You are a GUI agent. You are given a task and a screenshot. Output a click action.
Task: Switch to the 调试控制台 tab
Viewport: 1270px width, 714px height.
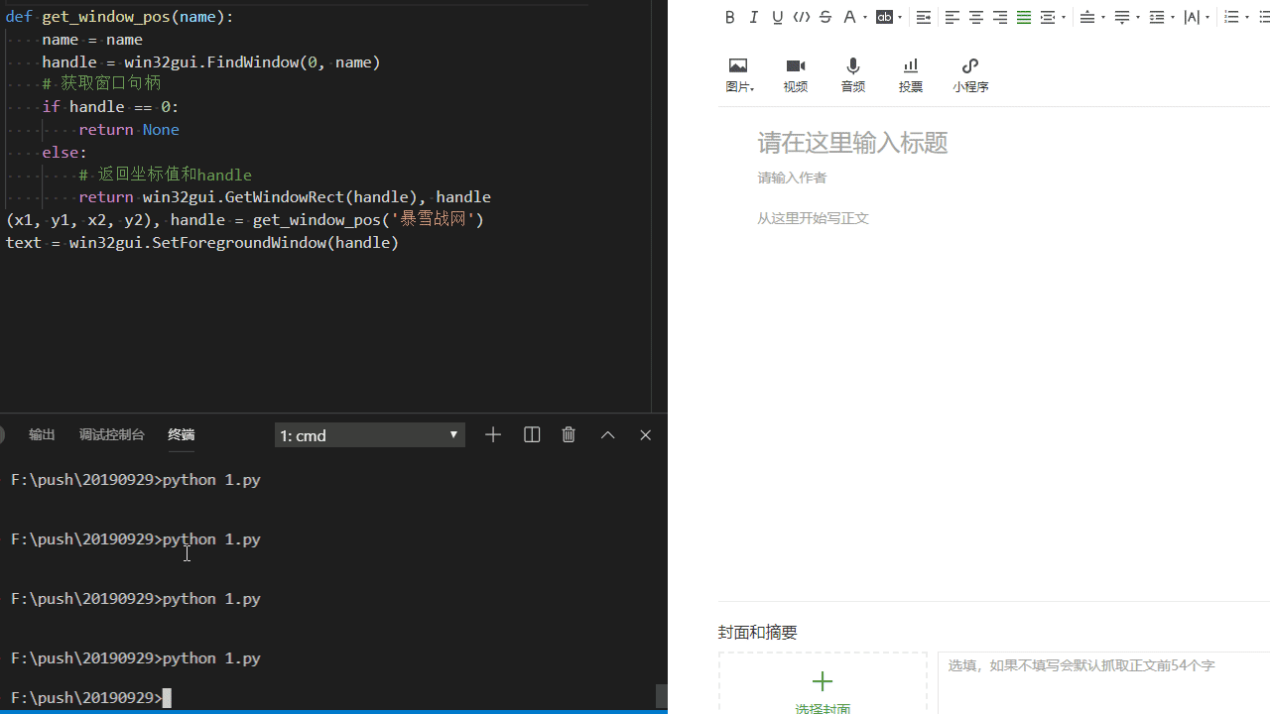click(x=111, y=434)
